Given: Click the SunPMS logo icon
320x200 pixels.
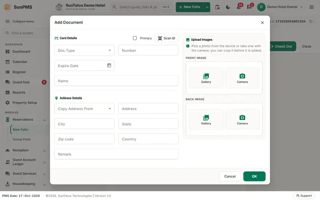Looking at the screenshot, I should point(8,7).
